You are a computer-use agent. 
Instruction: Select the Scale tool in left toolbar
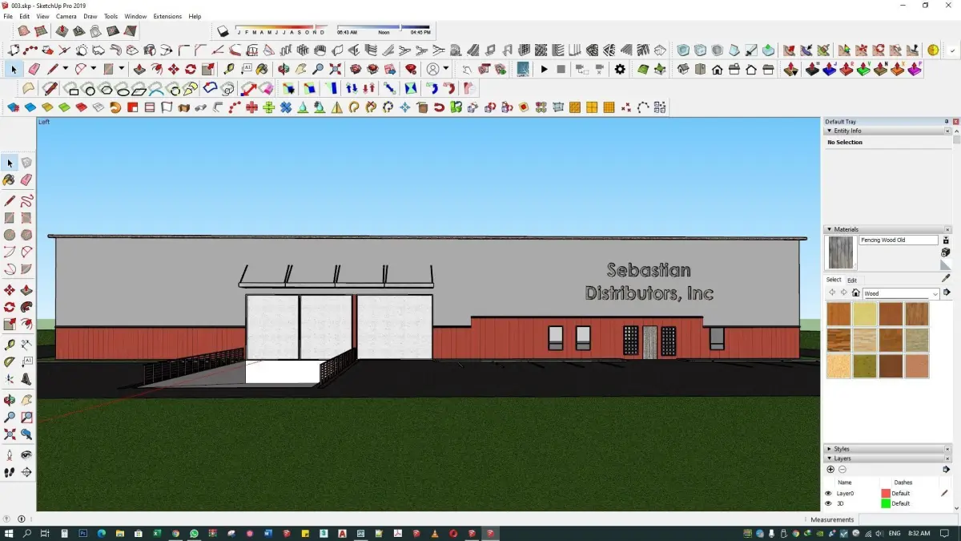(10, 325)
